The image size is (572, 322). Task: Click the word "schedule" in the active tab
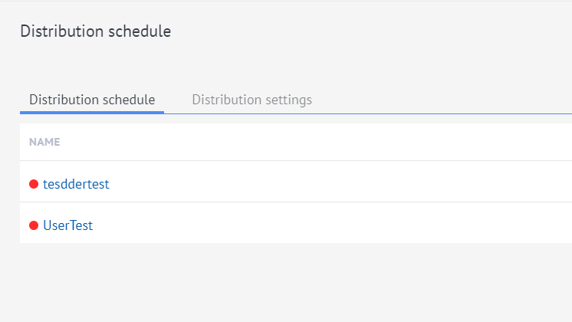click(130, 100)
